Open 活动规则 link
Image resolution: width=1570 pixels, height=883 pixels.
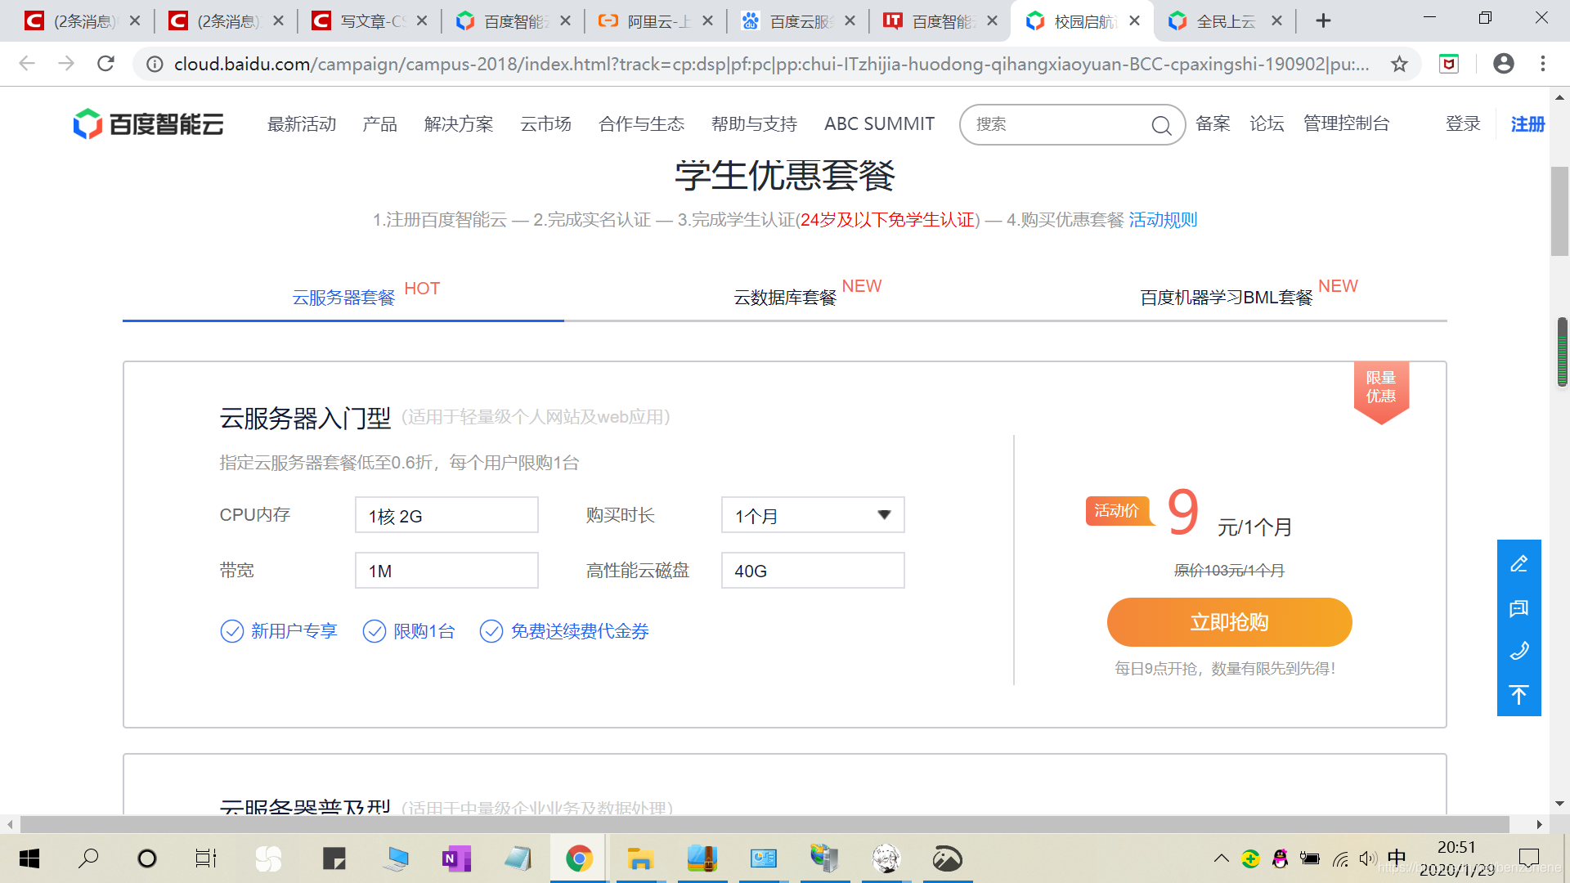[x=1163, y=220]
